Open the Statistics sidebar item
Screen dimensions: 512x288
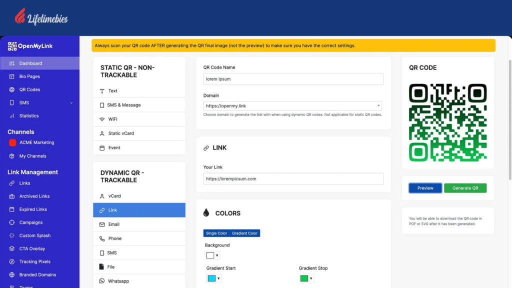click(x=39, y=115)
